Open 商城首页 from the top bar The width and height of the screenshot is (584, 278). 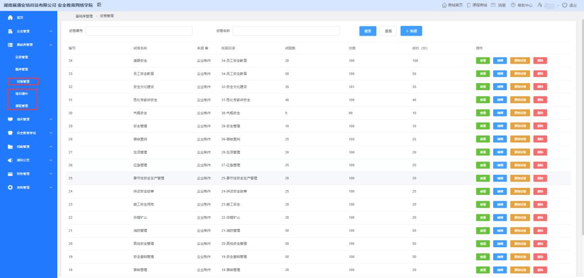click(x=452, y=5)
